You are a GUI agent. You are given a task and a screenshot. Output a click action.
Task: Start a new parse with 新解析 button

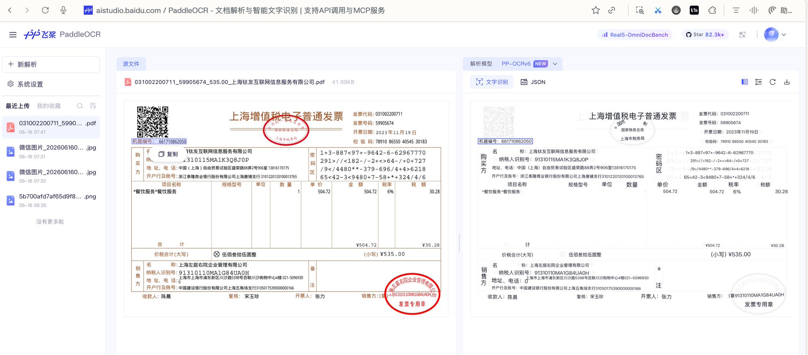point(51,64)
